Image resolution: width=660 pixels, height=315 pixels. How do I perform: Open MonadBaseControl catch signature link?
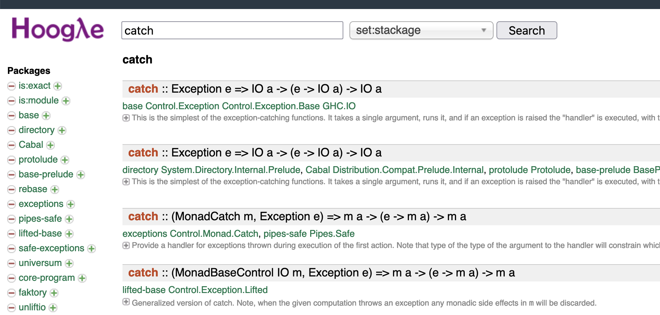[x=321, y=273]
